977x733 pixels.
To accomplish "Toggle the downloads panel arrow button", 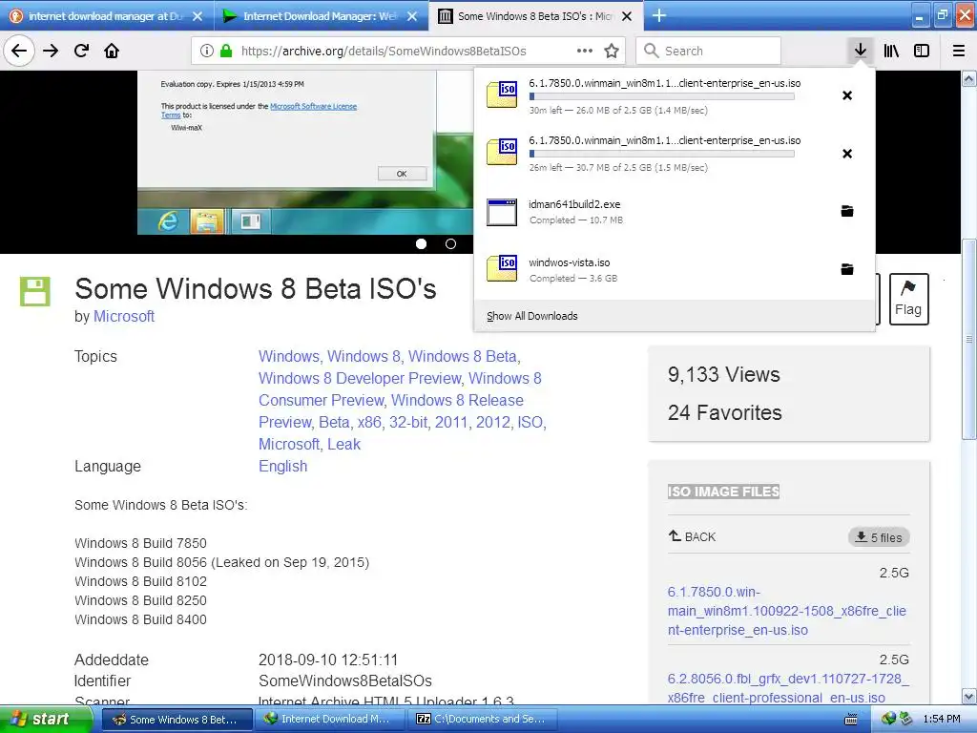I will (860, 51).
